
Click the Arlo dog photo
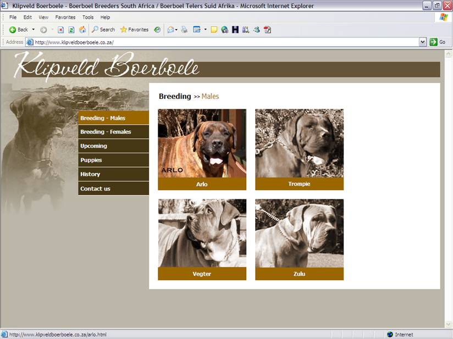coord(202,143)
